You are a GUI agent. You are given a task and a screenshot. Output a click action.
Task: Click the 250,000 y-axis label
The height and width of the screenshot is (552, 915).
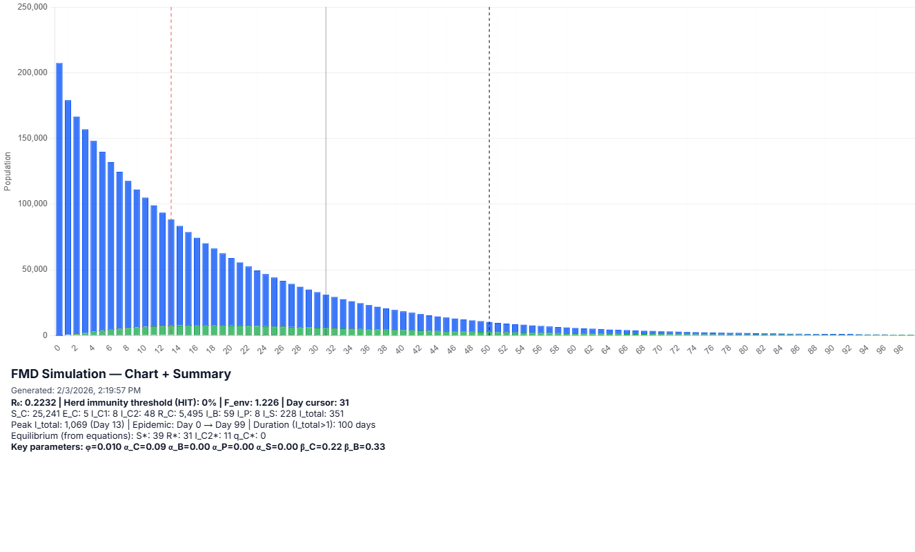point(28,7)
